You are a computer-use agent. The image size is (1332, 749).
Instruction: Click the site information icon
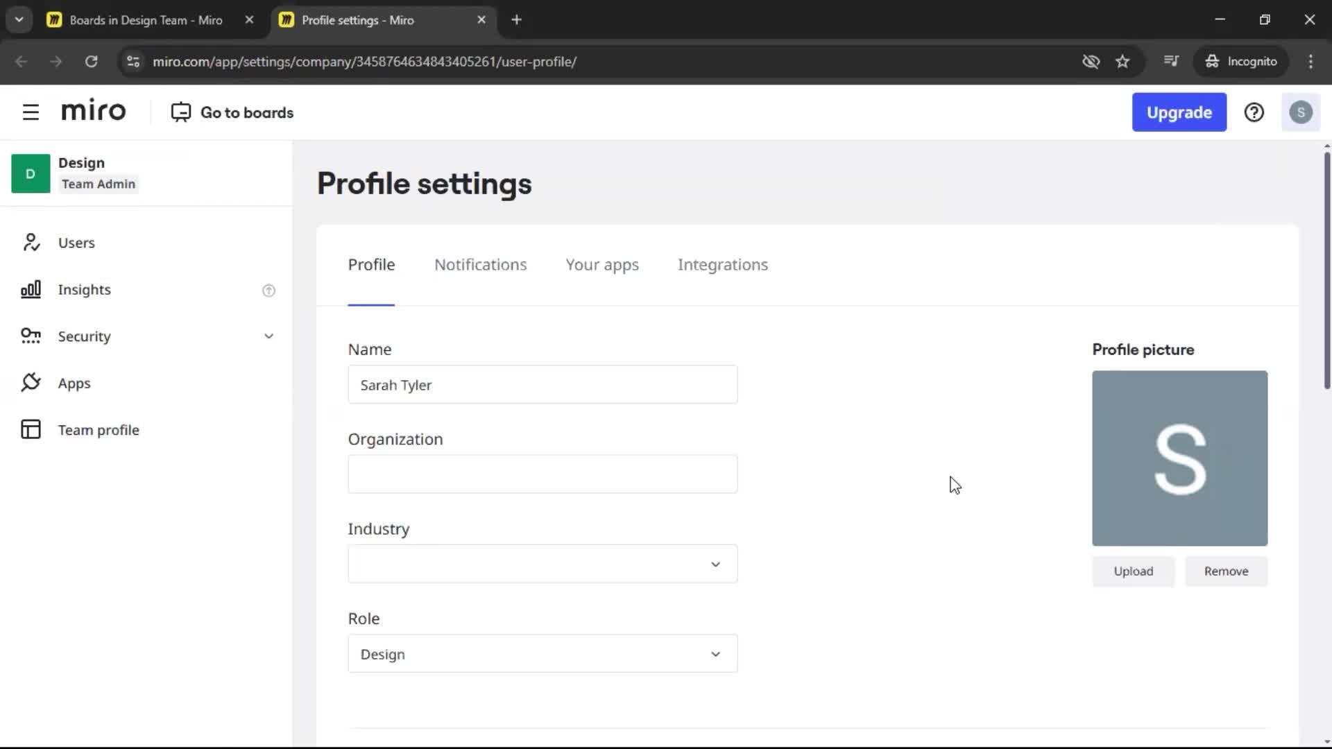133,62
